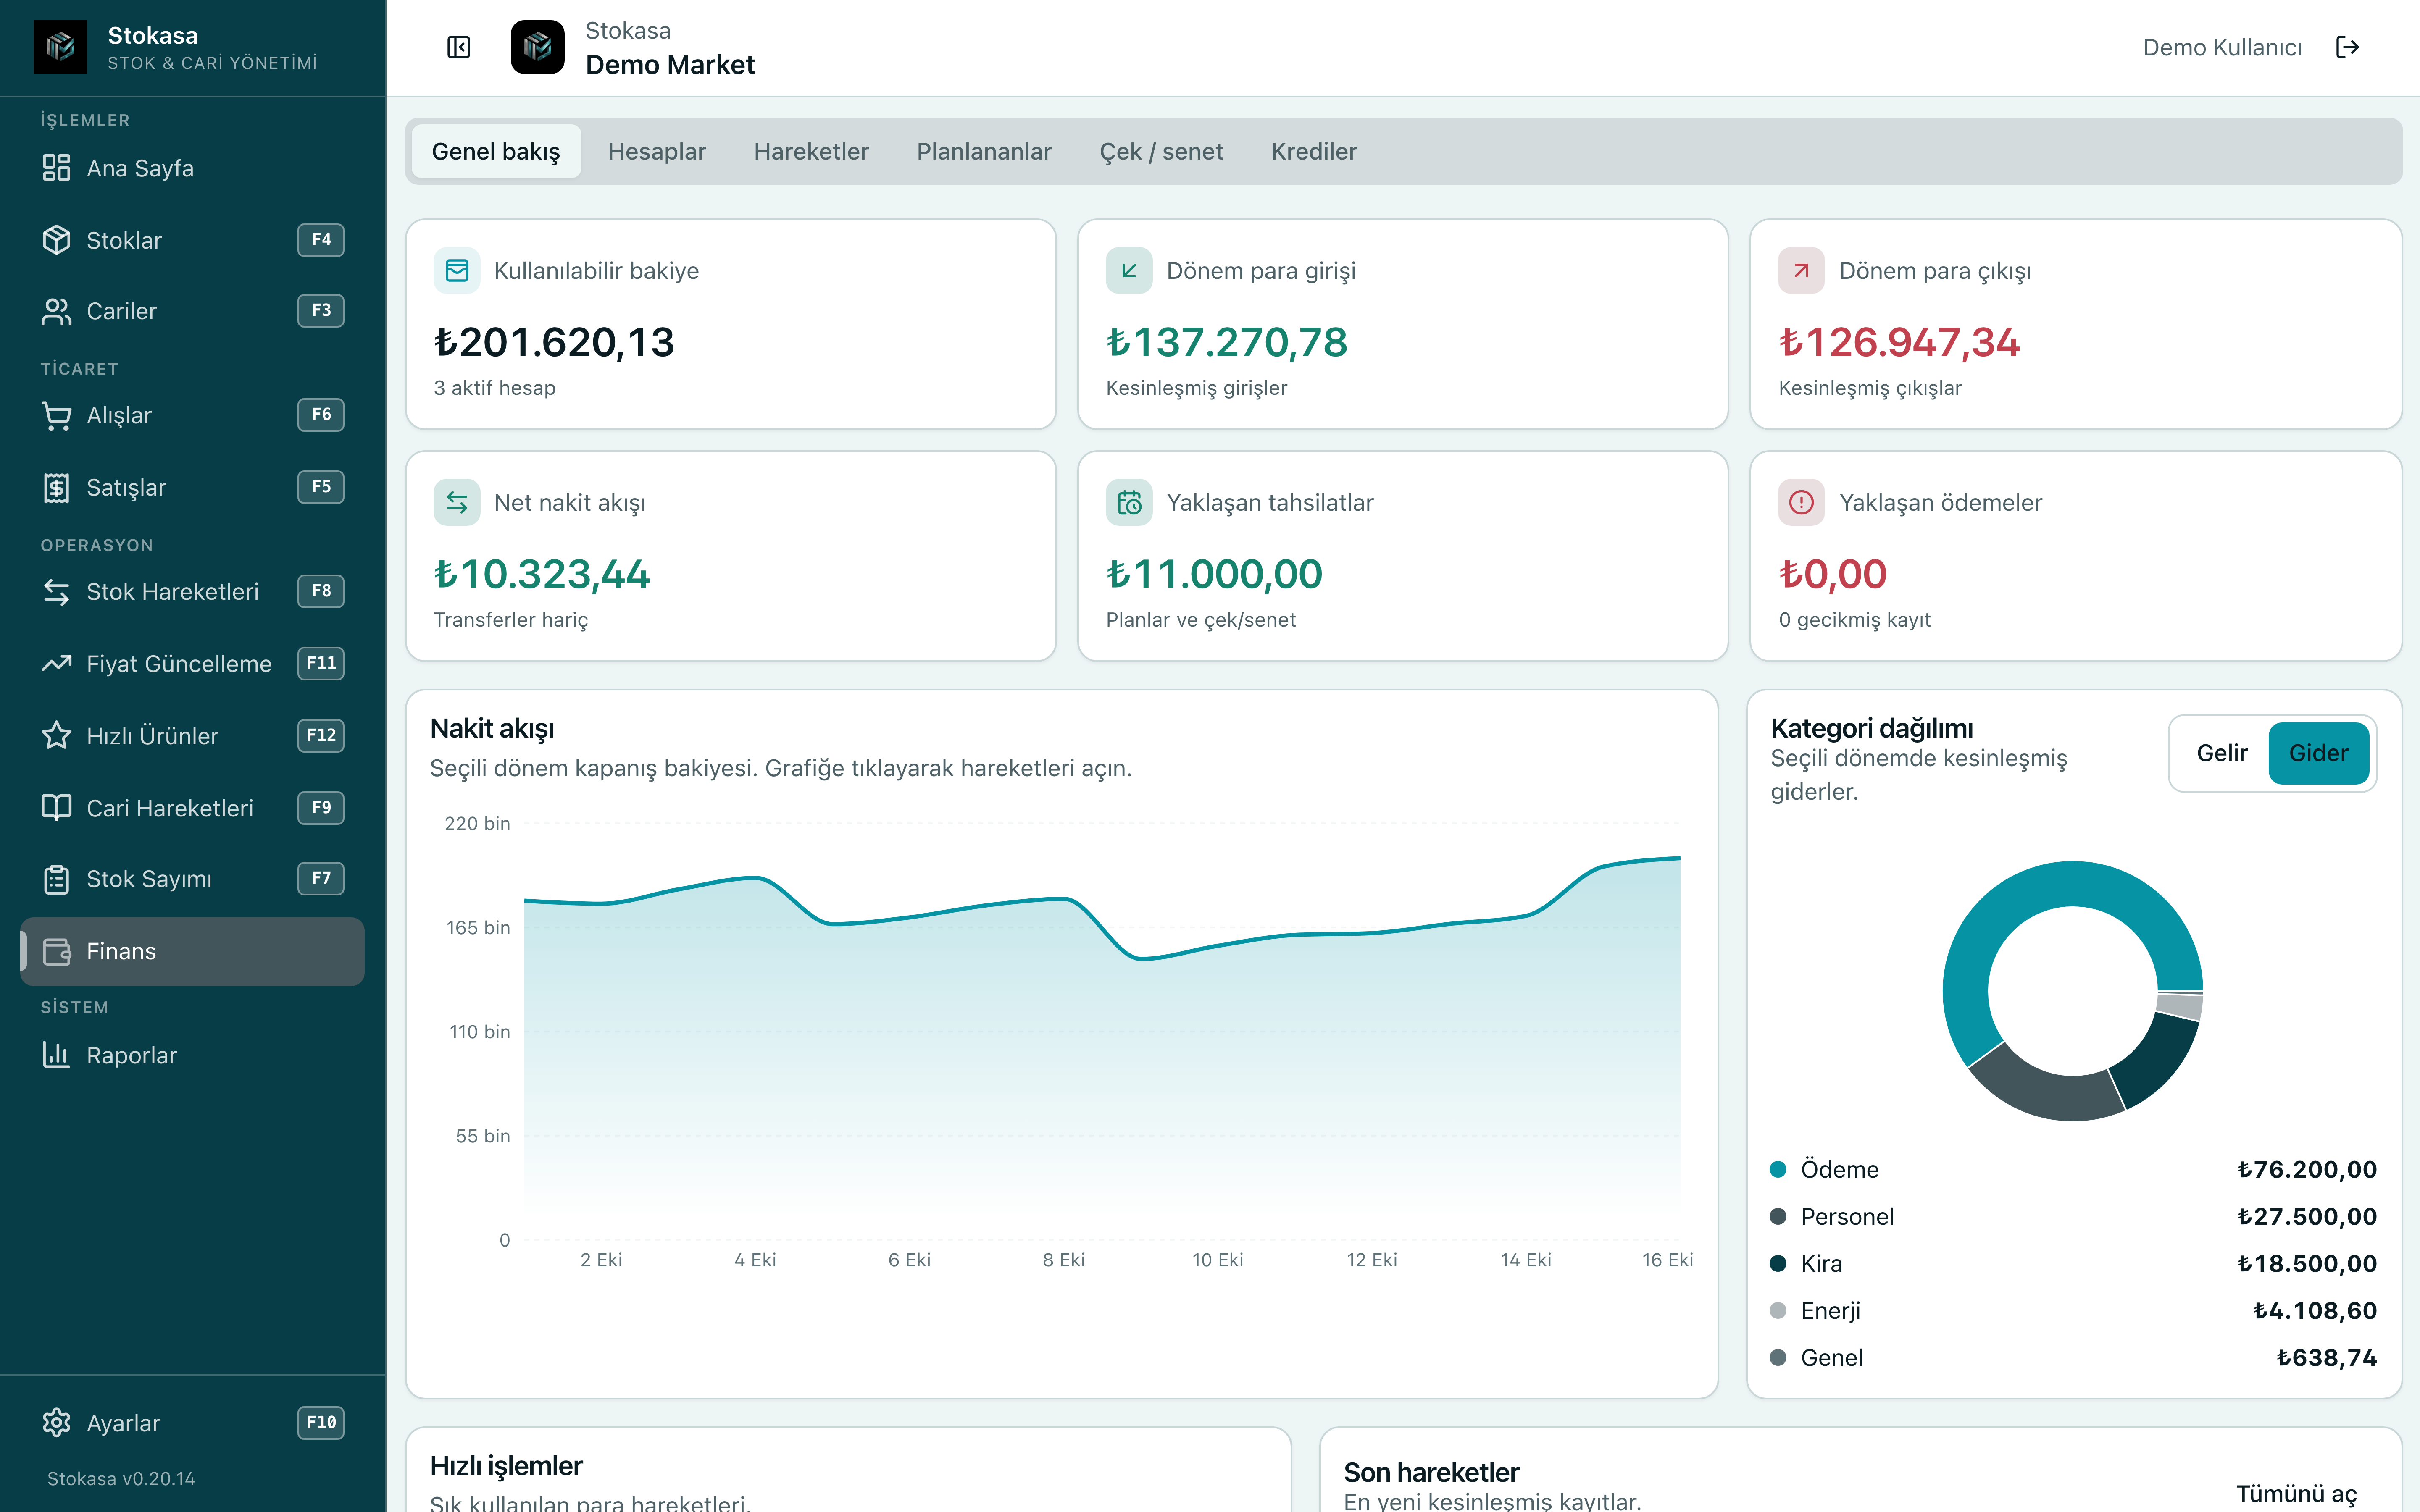2420x1512 pixels.
Task: Open the Çek / senet tab
Action: 1161,151
